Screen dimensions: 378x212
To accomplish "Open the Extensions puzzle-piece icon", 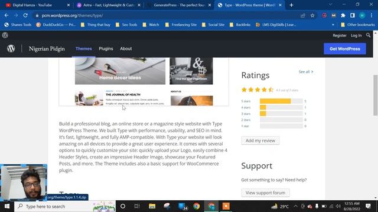I will click(343, 15).
